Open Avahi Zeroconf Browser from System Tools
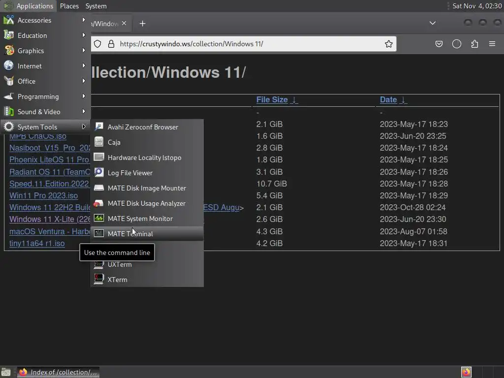Image resolution: width=504 pixels, height=378 pixels. (147, 127)
